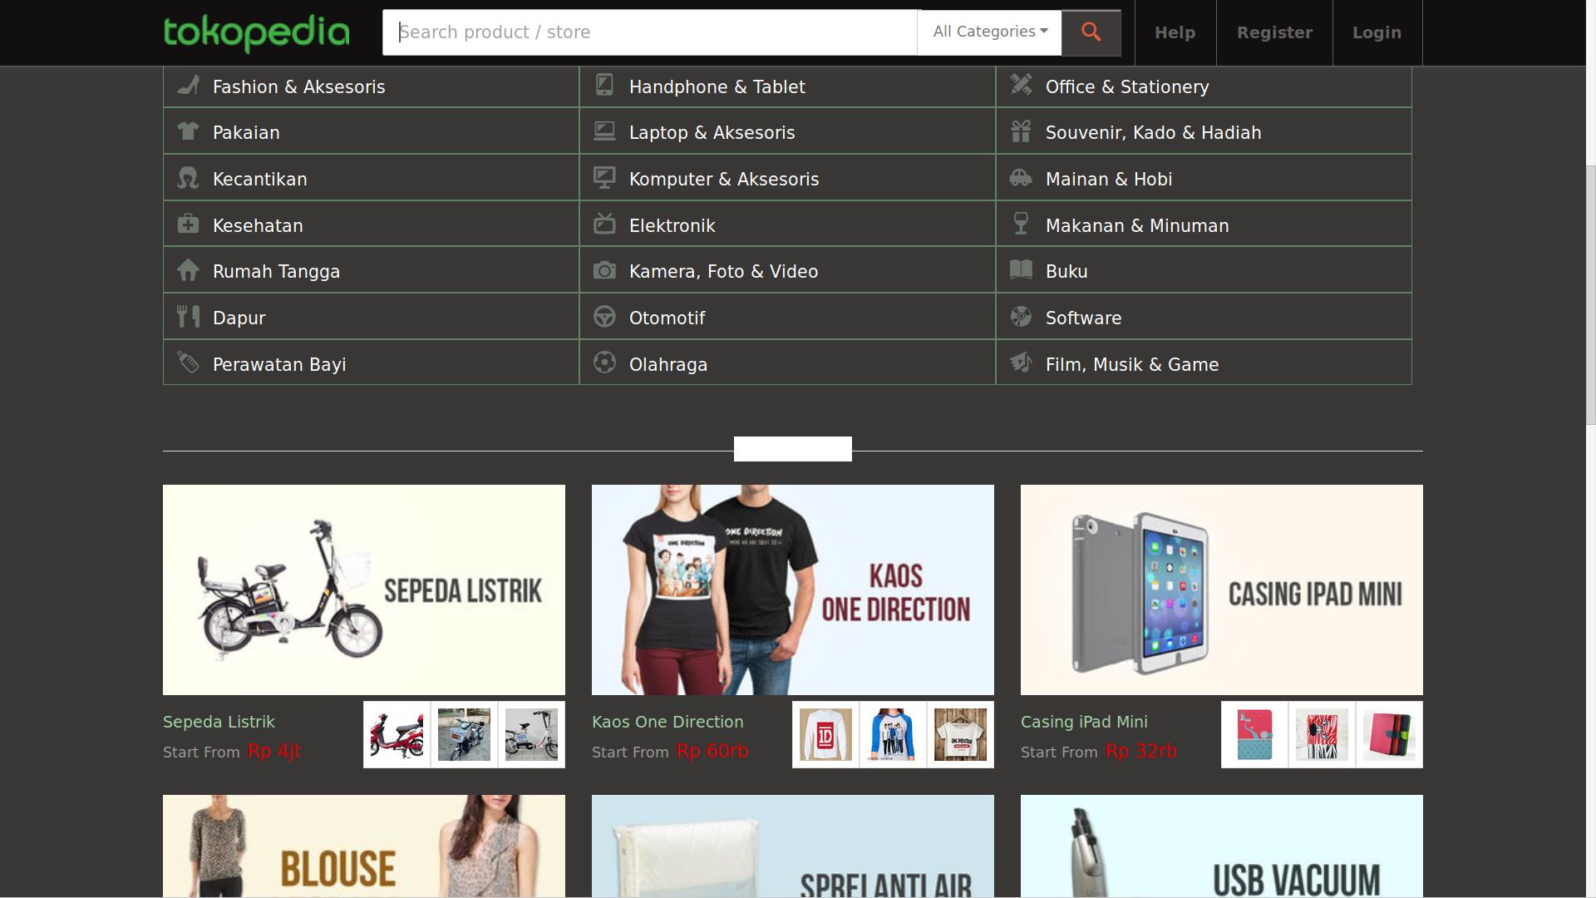Click the Elektronik television icon
The image size is (1596, 898).
605,224
